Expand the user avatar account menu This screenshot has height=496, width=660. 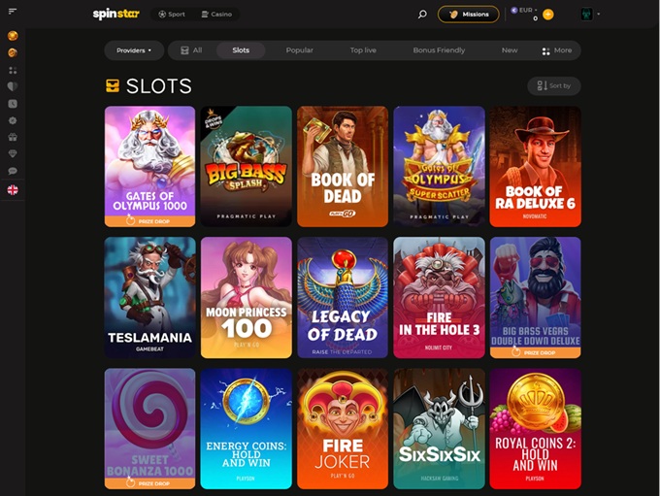coord(590,15)
